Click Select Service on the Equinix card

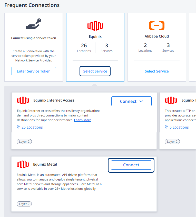(x=95, y=71)
